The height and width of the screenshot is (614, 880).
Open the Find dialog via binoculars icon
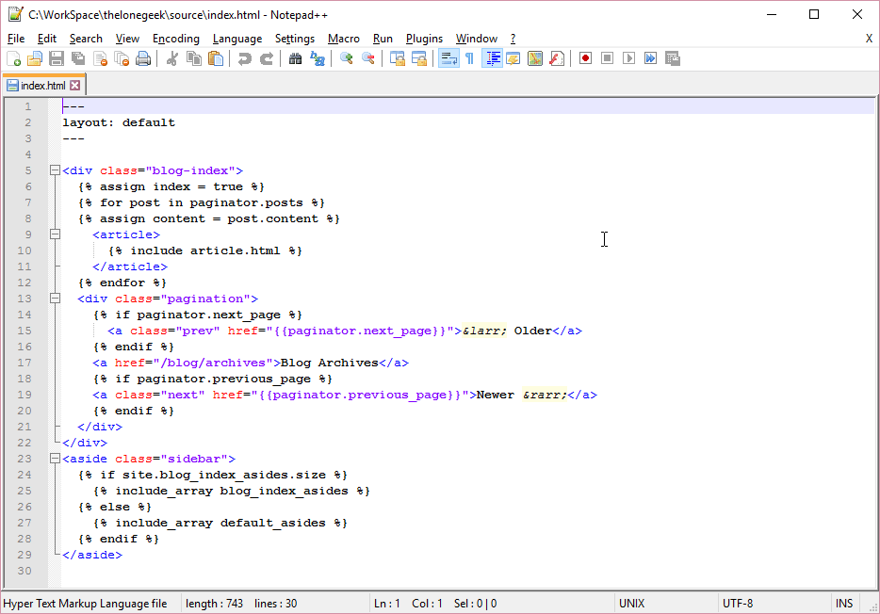click(295, 57)
